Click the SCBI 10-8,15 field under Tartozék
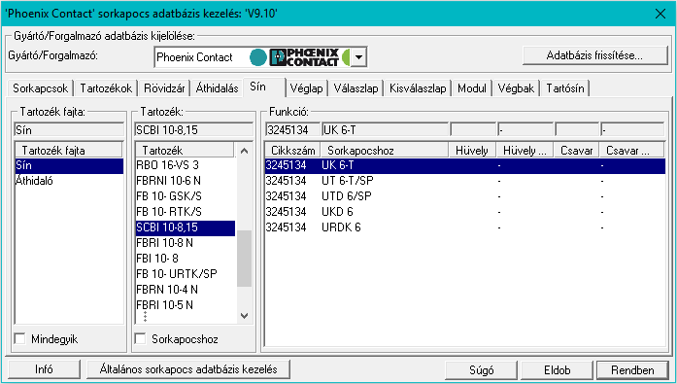Image resolution: width=677 pixels, height=384 pixels. [194, 130]
